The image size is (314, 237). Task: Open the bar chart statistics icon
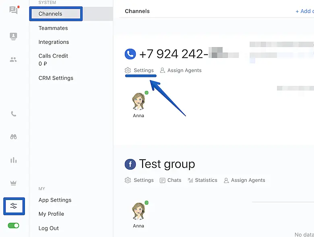14,160
